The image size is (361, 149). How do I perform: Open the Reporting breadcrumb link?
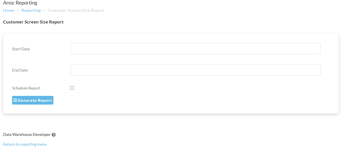coord(31,10)
